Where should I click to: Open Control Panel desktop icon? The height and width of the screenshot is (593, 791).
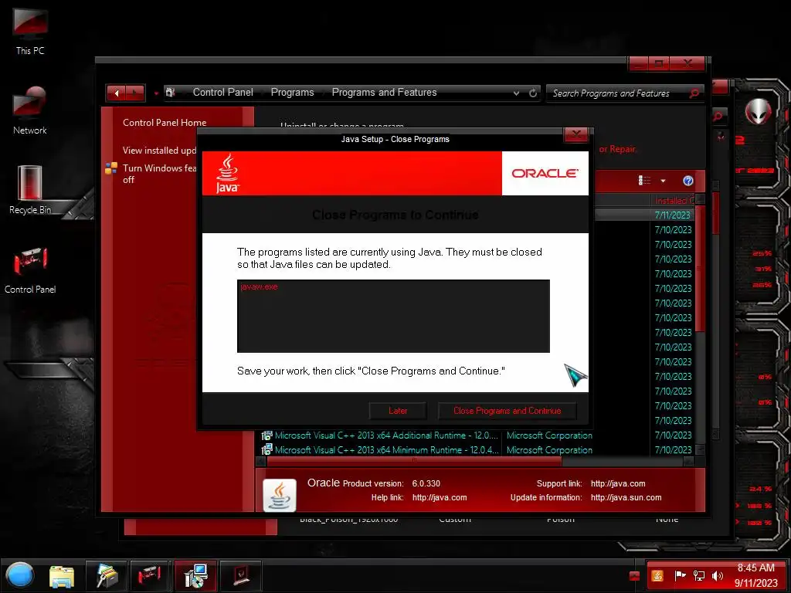tap(30, 270)
